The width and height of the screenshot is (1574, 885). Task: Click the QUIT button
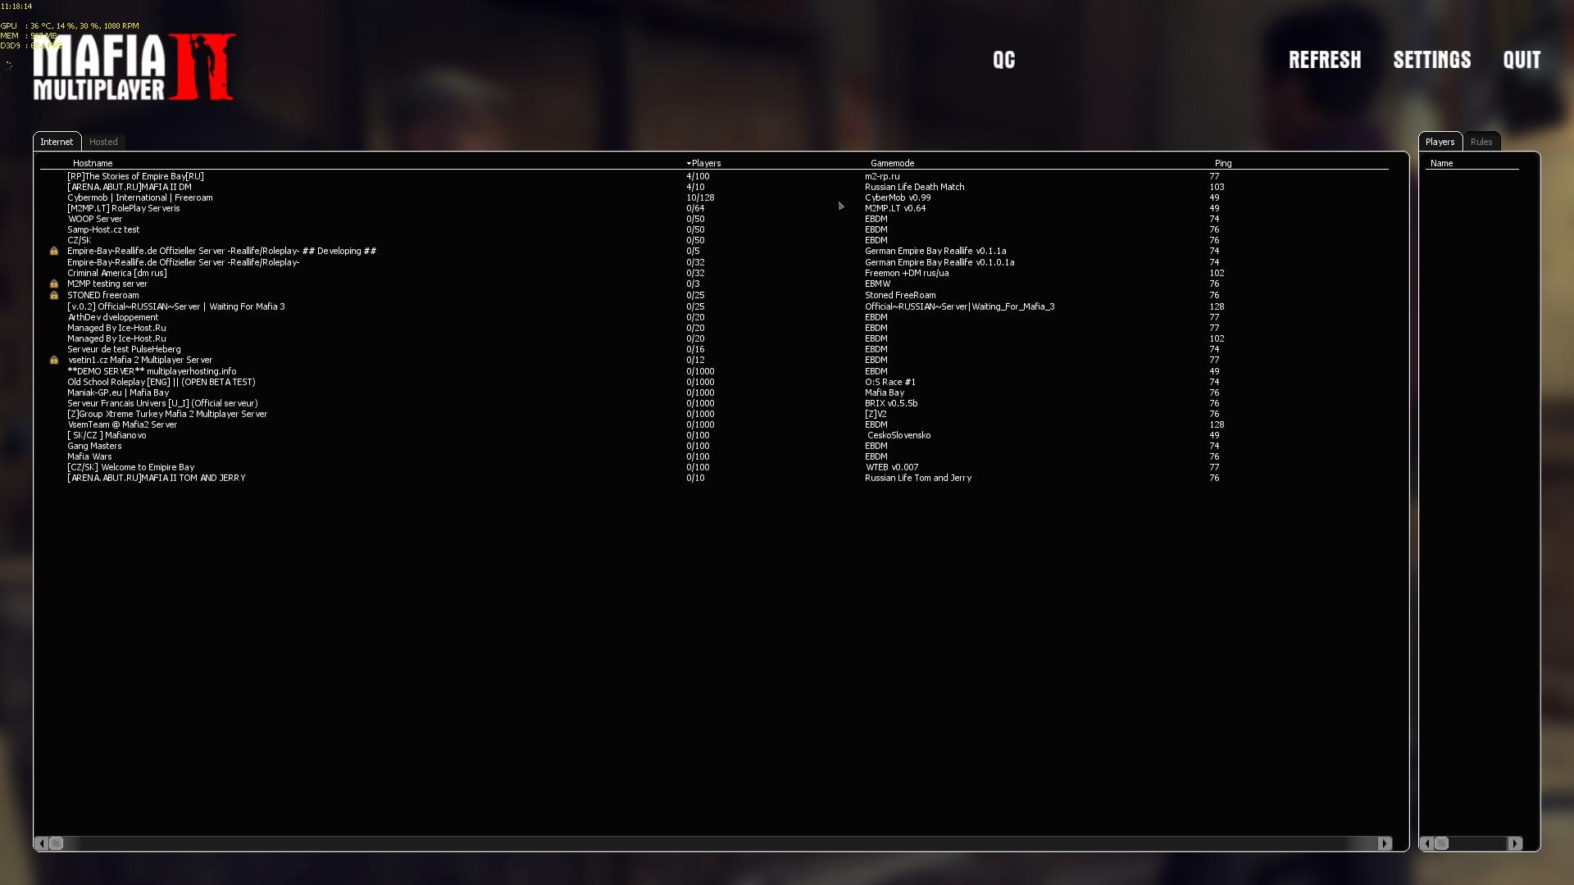pyautogui.click(x=1522, y=60)
